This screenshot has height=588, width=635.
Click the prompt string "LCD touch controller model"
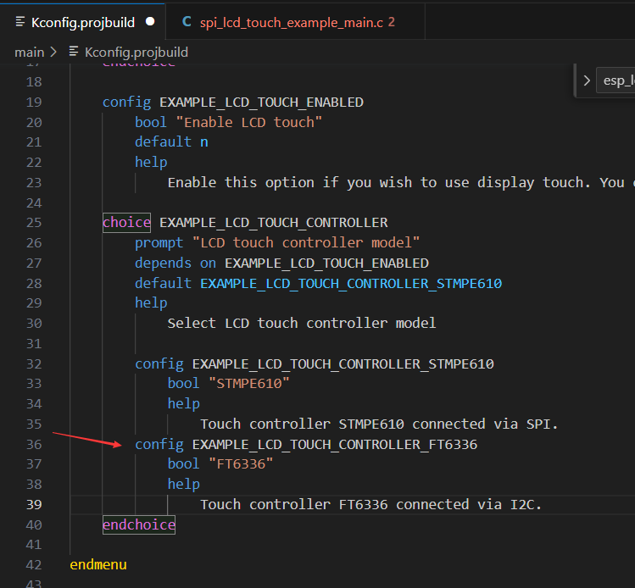306,243
